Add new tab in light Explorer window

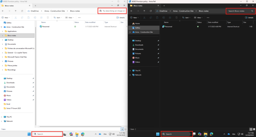pos(35,5)
